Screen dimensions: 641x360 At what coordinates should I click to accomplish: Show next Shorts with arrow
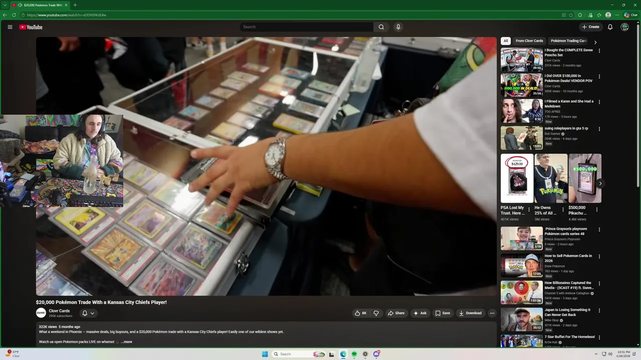click(600, 183)
